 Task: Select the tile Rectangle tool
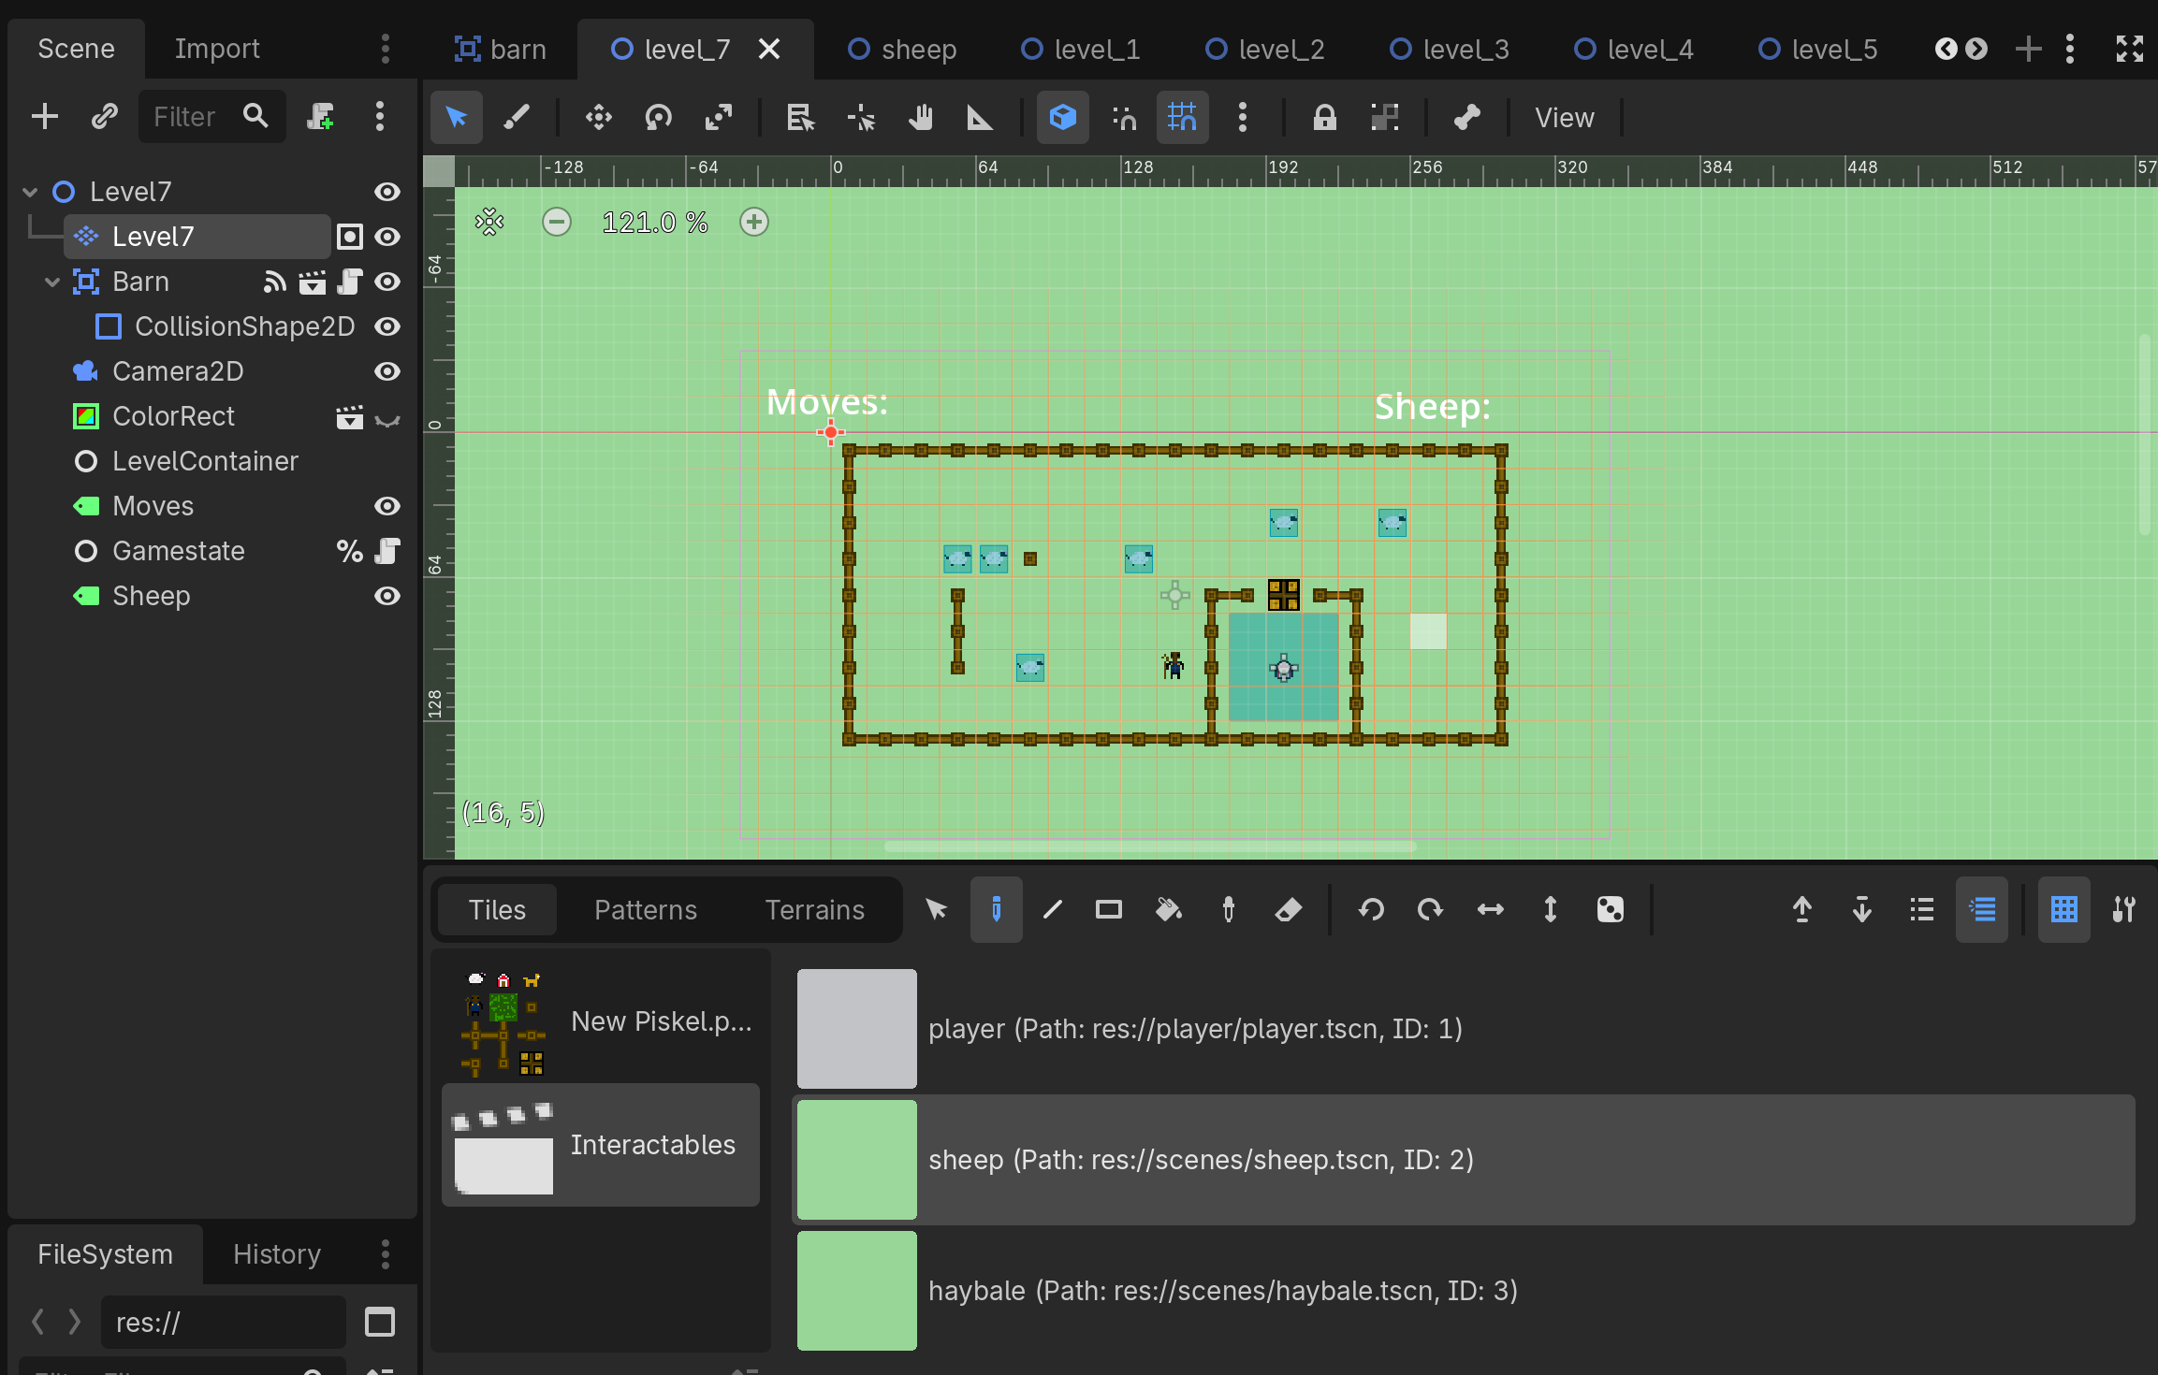pyautogui.click(x=1109, y=909)
